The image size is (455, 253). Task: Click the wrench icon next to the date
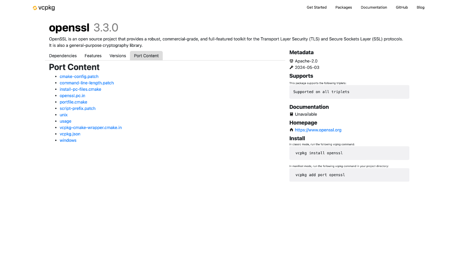click(291, 67)
